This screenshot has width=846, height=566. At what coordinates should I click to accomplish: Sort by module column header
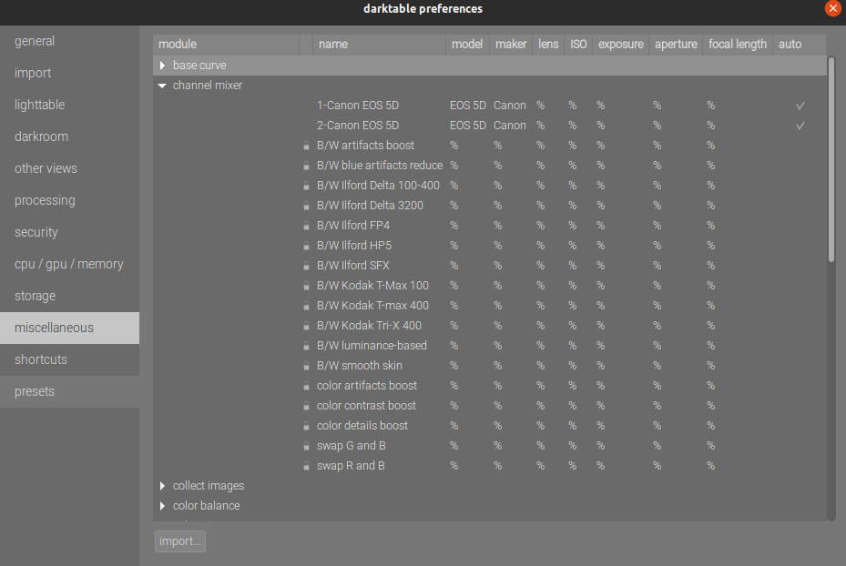(226, 45)
